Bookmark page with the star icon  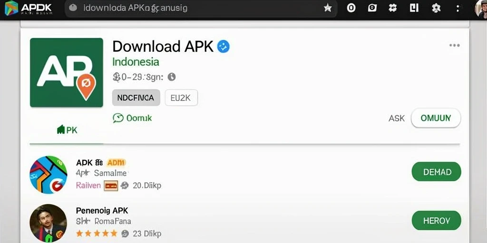[328, 8]
